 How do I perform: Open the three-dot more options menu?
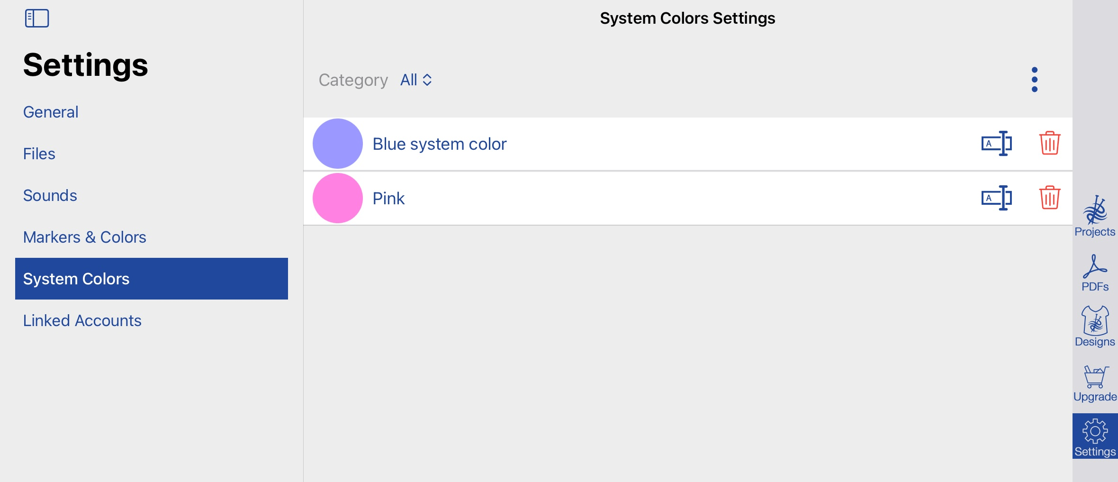[x=1035, y=80]
